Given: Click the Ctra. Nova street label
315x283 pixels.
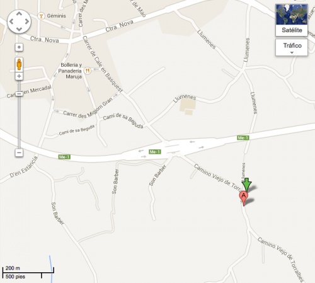Looking at the screenshot, I should [119, 26].
